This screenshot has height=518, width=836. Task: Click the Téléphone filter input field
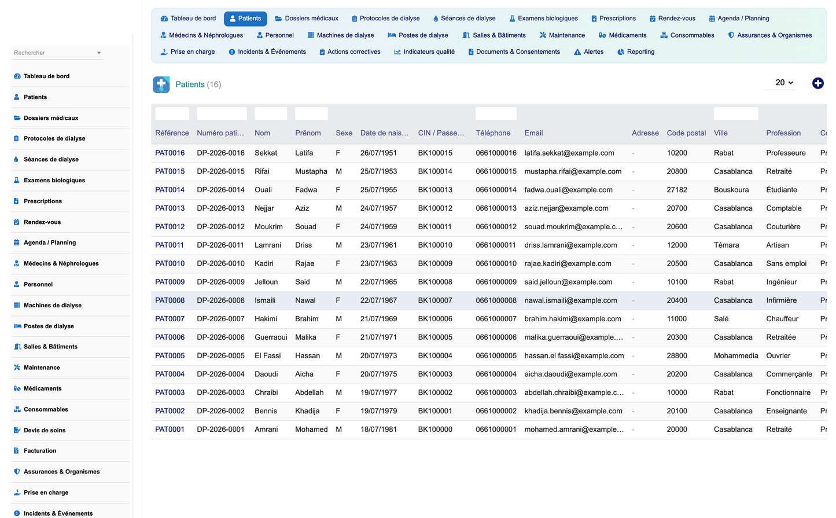[x=496, y=113]
